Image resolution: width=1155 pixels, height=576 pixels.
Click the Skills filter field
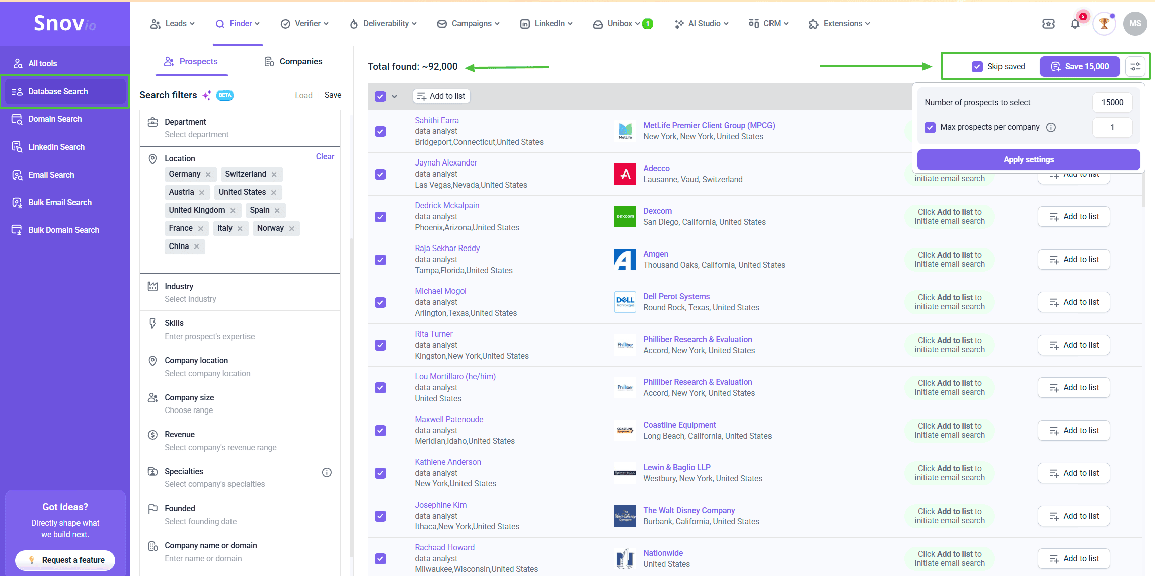pos(240,330)
